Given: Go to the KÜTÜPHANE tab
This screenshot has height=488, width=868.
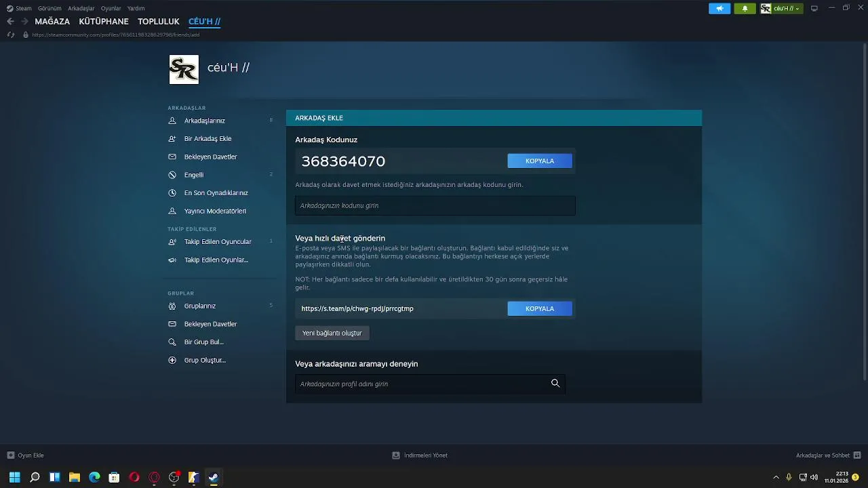Looking at the screenshot, I should coord(104,21).
